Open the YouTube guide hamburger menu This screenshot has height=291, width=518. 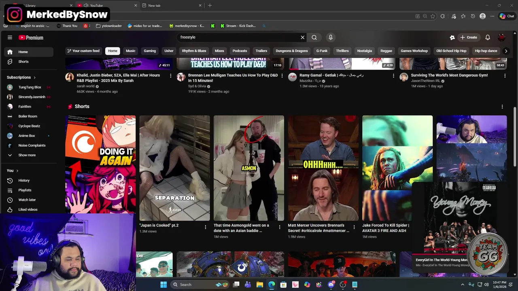10,38
